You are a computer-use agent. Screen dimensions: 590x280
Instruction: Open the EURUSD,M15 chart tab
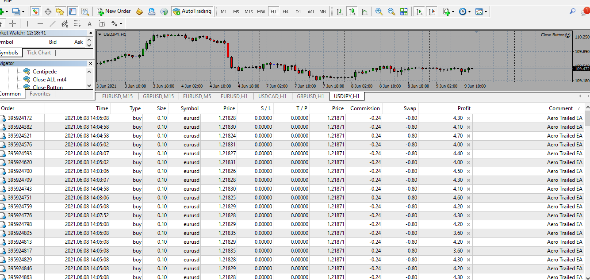coord(117,96)
